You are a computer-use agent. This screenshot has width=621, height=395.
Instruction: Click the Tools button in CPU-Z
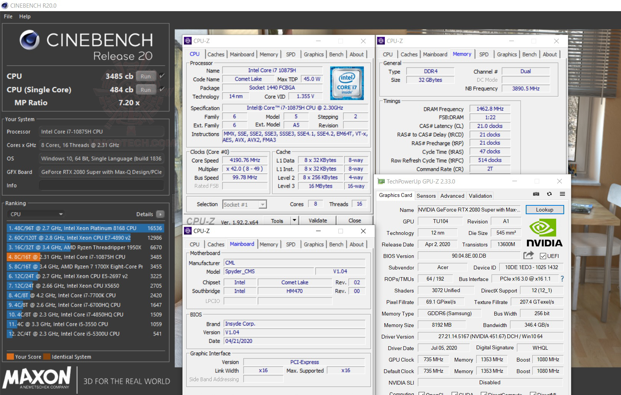click(x=277, y=220)
